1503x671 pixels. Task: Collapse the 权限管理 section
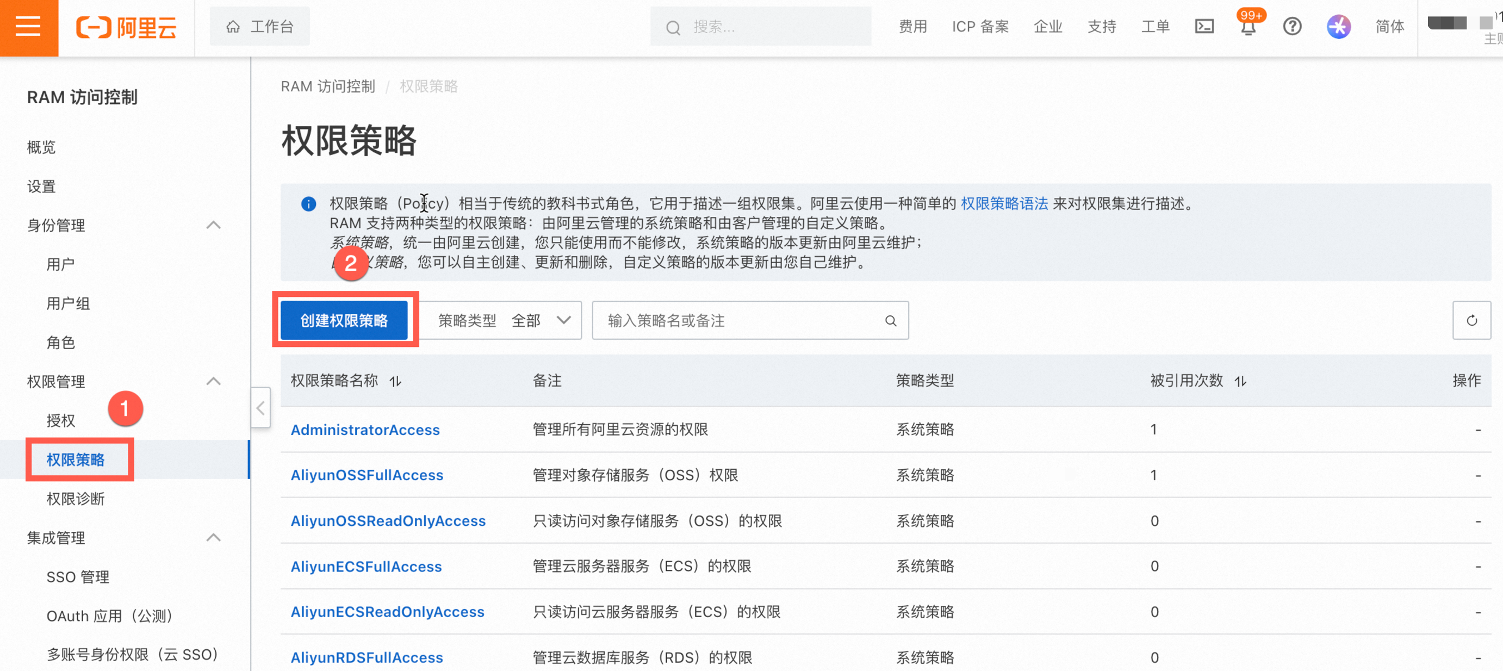point(214,382)
